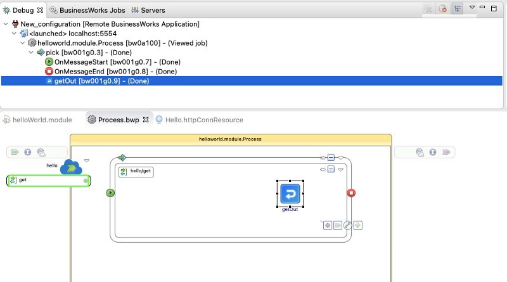Click the hello/get operation label box

click(136, 171)
